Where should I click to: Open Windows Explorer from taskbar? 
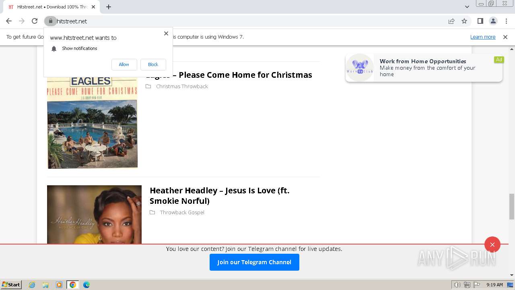(x=45, y=285)
